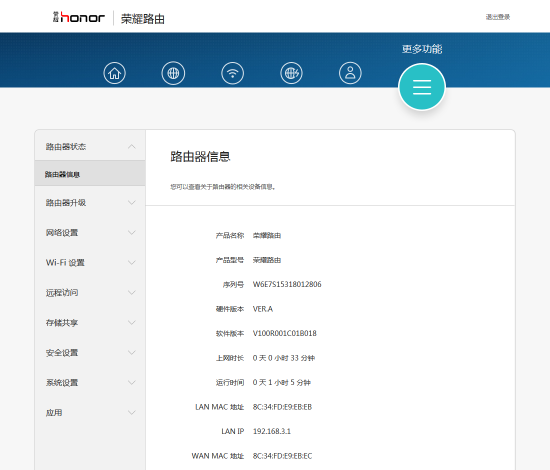Click the 运行时间 label

(230, 382)
